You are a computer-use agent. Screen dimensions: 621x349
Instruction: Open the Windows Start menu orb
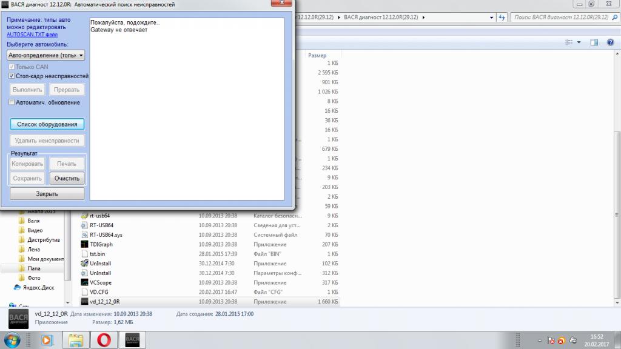[x=12, y=340]
